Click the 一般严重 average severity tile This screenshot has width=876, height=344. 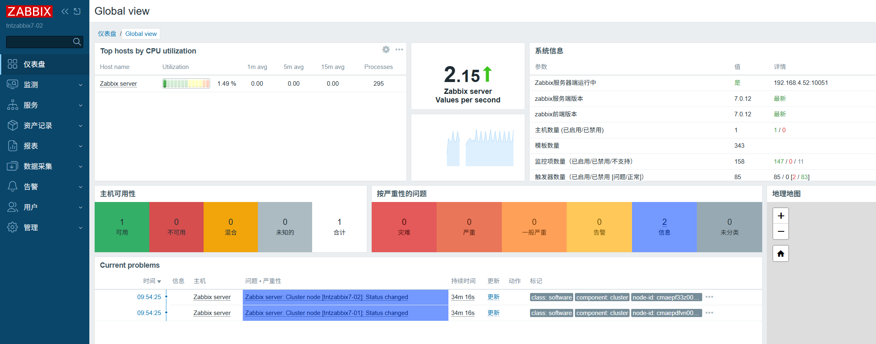[534, 227]
